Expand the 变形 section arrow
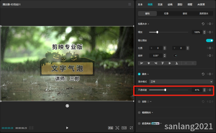The height and width of the screenshot is (133, 216). [x=151, y=102]
